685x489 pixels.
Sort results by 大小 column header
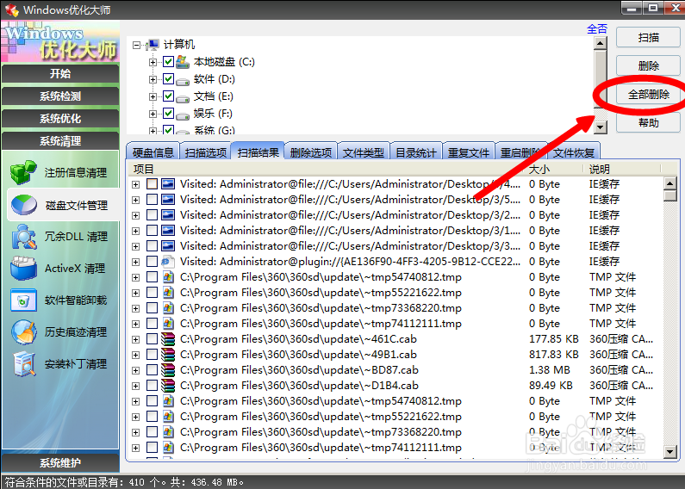553,169
